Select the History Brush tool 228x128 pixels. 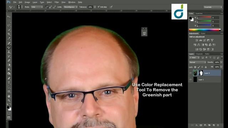(x=9, y=56)
